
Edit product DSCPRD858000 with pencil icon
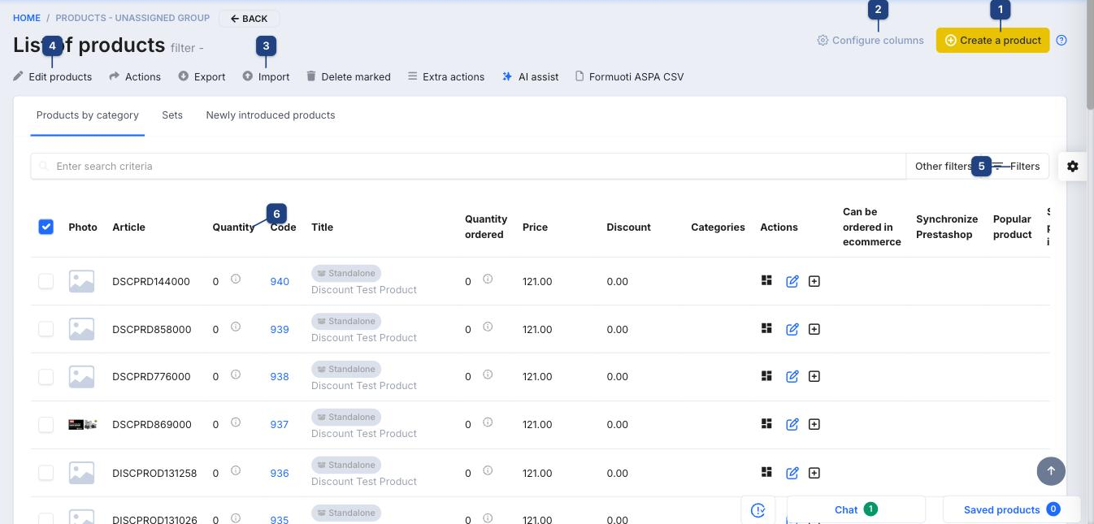pyautogui.click(x=792, y=329)
